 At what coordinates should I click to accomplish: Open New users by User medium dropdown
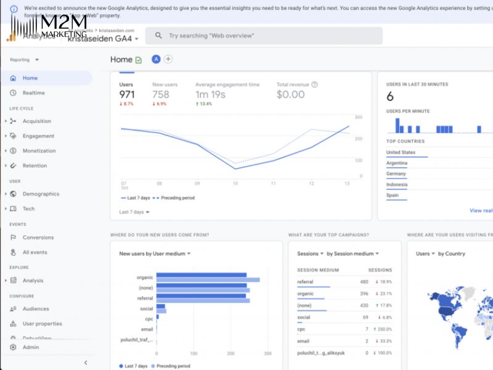155,253
